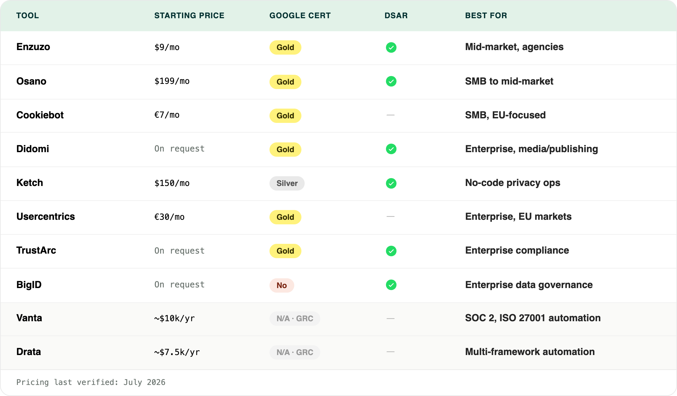Click the Gold badge in Osano row
Image resolution: width=677 pixels, height=396 pixels.
click(x=285, y=82)
